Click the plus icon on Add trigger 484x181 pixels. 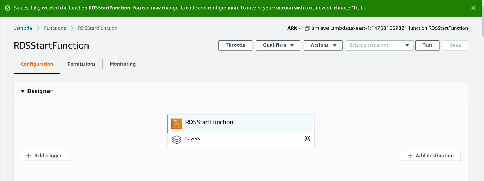coord(29,156)
